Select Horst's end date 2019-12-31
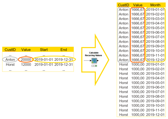 tap(64, 65)
